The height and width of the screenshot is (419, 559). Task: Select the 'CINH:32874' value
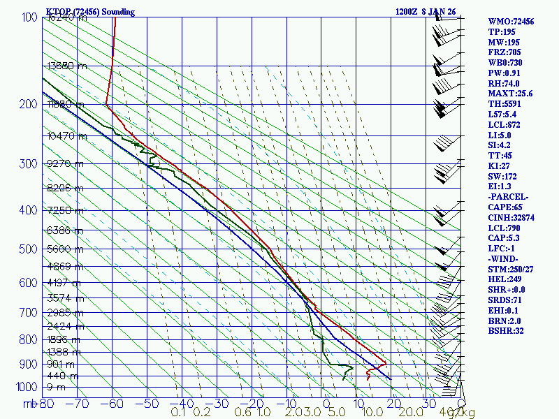(511, 218)
